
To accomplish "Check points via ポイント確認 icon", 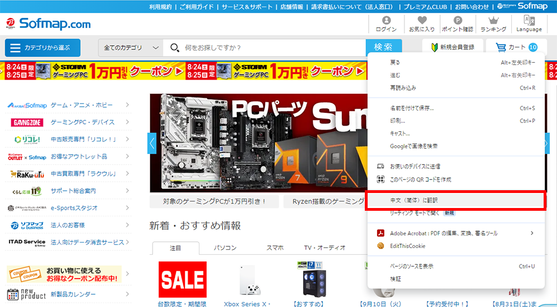I will [457, 20].
